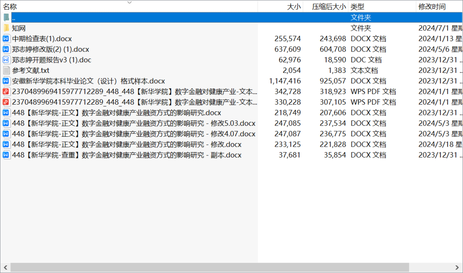463x273 pixels.
Task: Select the second WPS PDF file row
Action: tap(134, 102)
